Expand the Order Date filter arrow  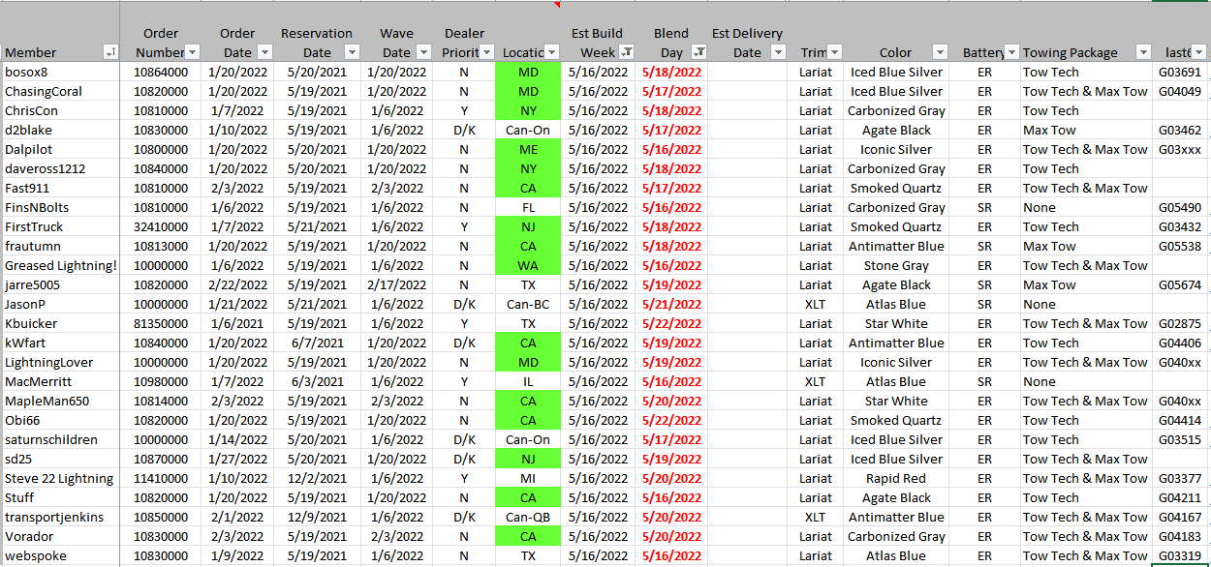pyautogui.click(x=266, y=52)
